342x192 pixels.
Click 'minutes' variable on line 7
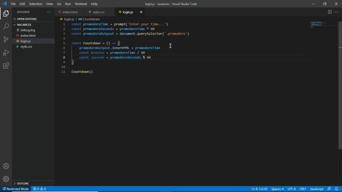(x=97, y=52)
